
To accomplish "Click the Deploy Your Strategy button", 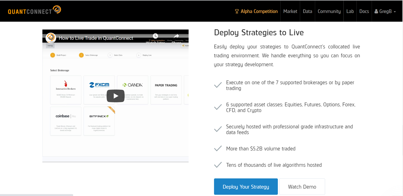I will (246, 187).
